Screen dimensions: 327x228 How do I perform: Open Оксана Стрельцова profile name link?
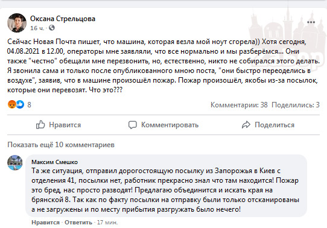(x=63, y=19)
